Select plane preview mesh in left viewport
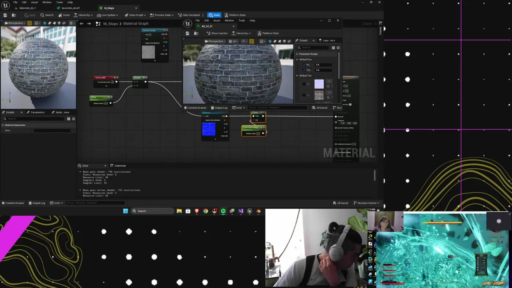Viewport: 512px width, 288px height. (54, 23)
